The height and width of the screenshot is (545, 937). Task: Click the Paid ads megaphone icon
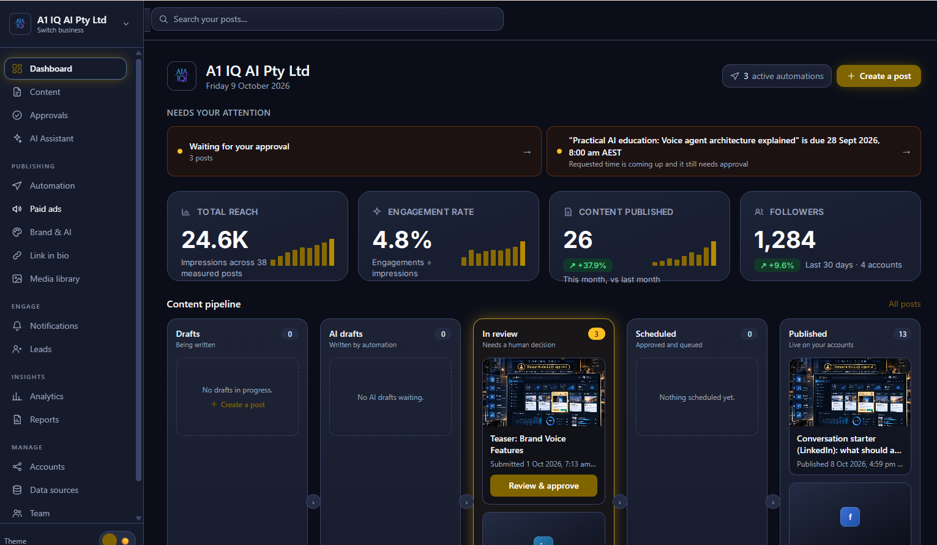(x=17, y=209)
